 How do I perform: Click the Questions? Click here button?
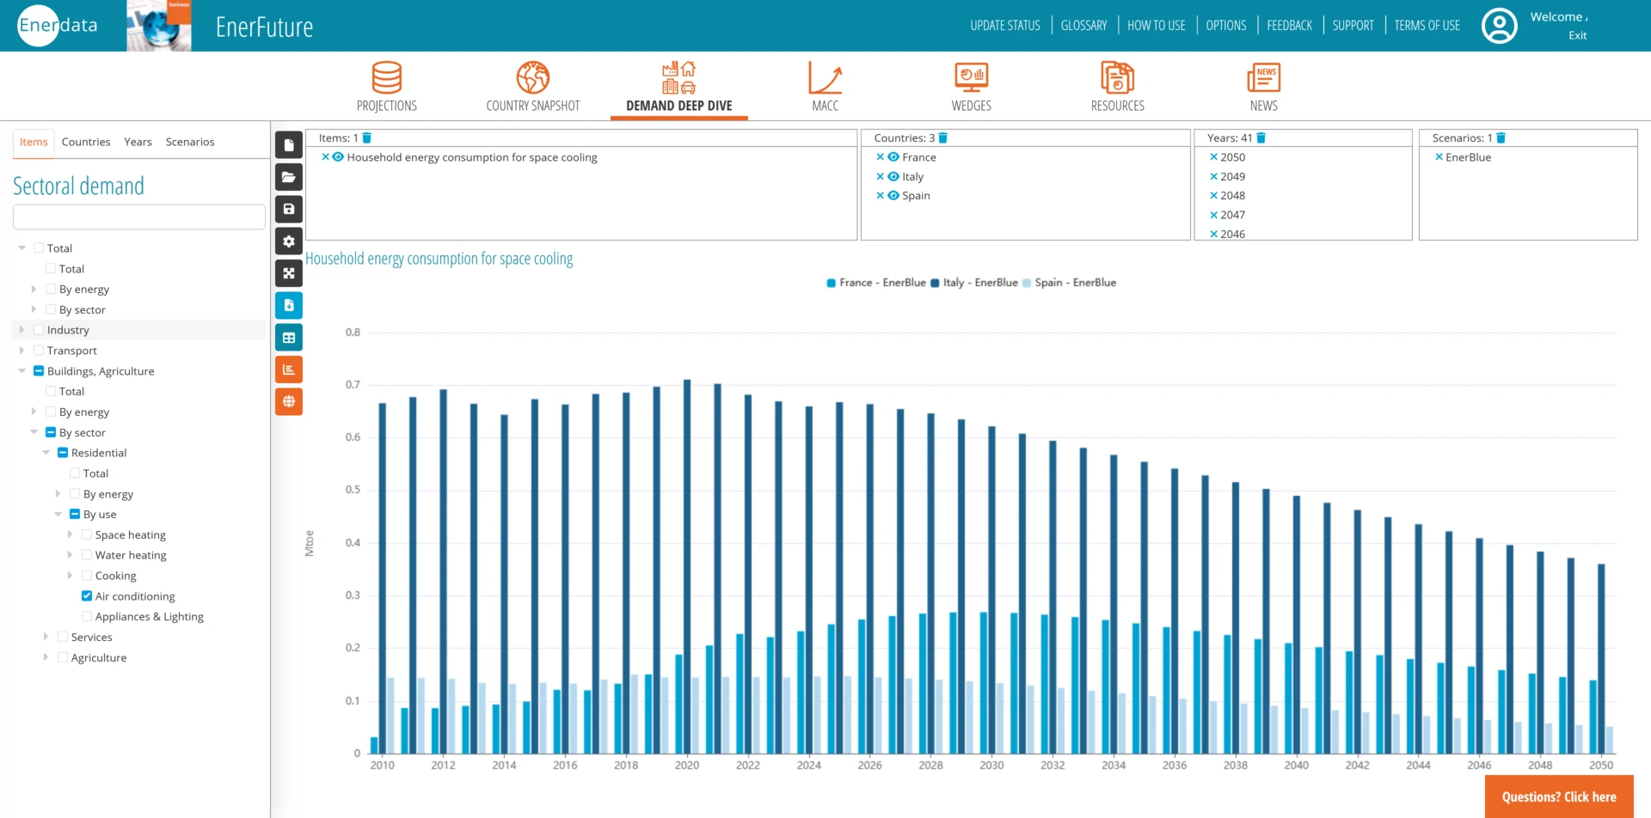[x=1559, y=797]
